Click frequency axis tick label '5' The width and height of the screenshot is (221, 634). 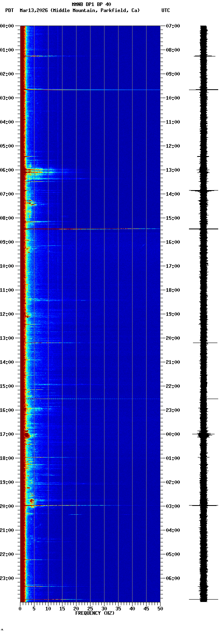point(34,609)
